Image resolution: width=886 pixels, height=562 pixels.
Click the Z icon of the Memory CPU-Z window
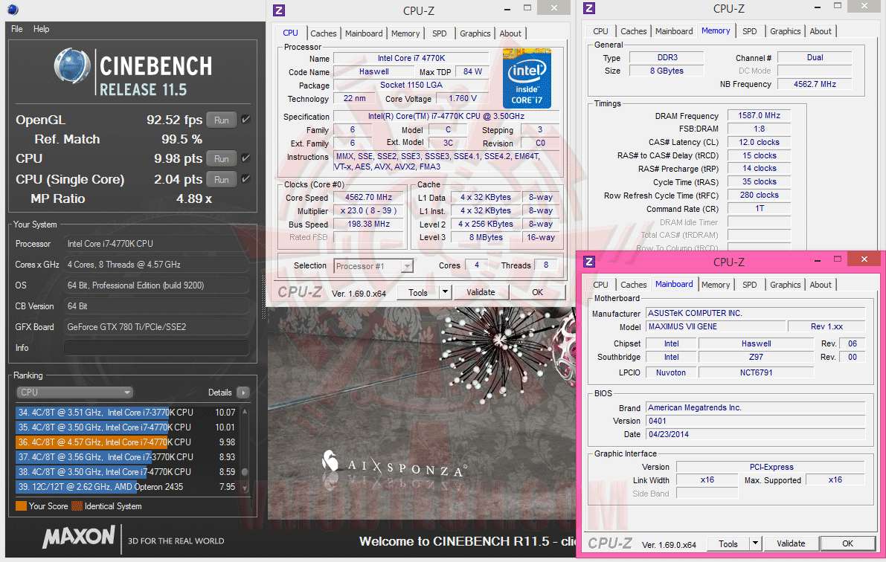588,8
